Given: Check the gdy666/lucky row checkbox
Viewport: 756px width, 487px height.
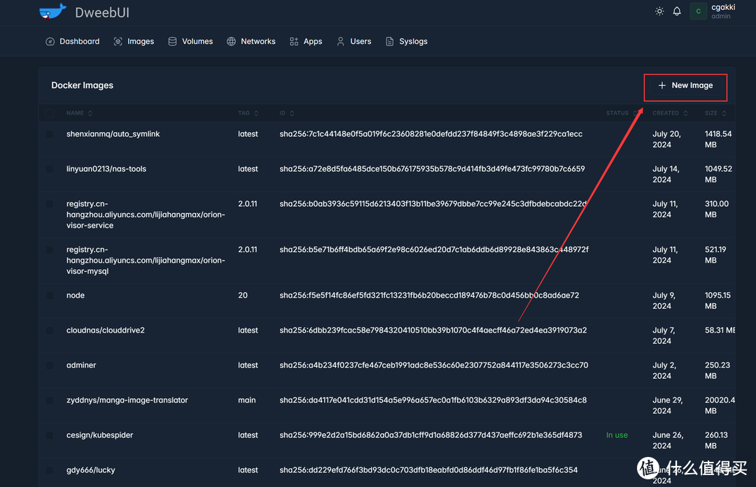Looking at the screenshot, I should pos(49,470).
